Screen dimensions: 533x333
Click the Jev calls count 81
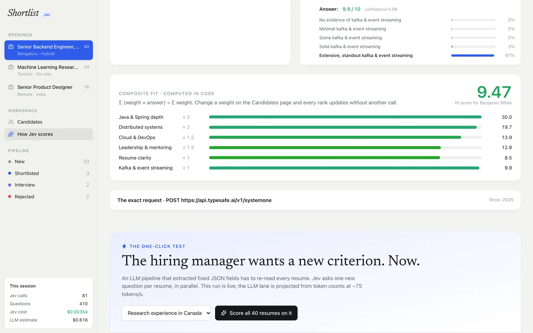pyautogui.click(x=85, y=295)
